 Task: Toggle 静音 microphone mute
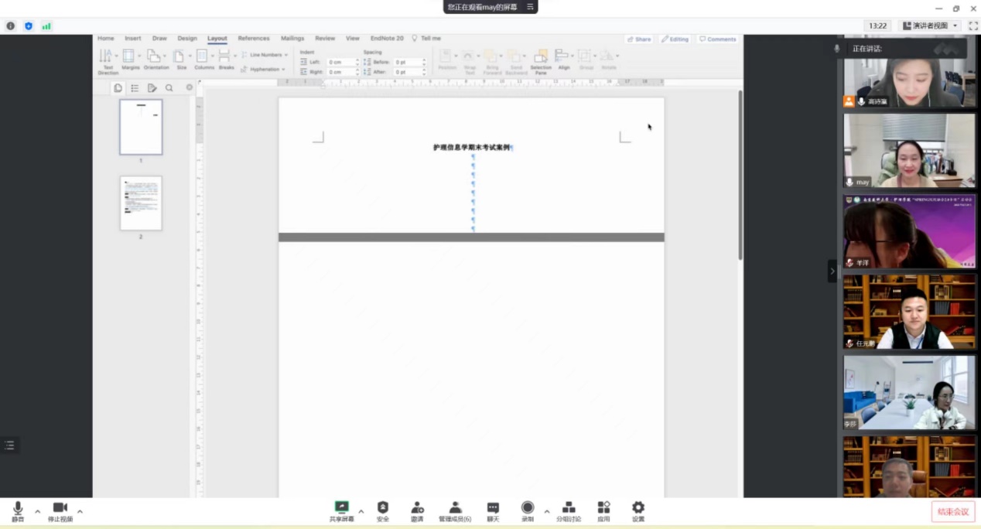click(x=18, y=508)
